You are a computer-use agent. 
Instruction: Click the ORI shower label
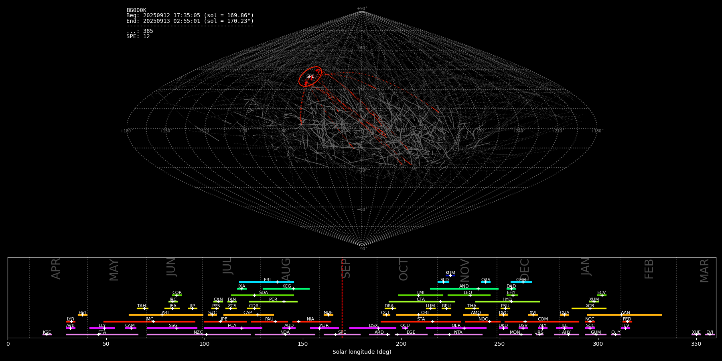point(425,313)
